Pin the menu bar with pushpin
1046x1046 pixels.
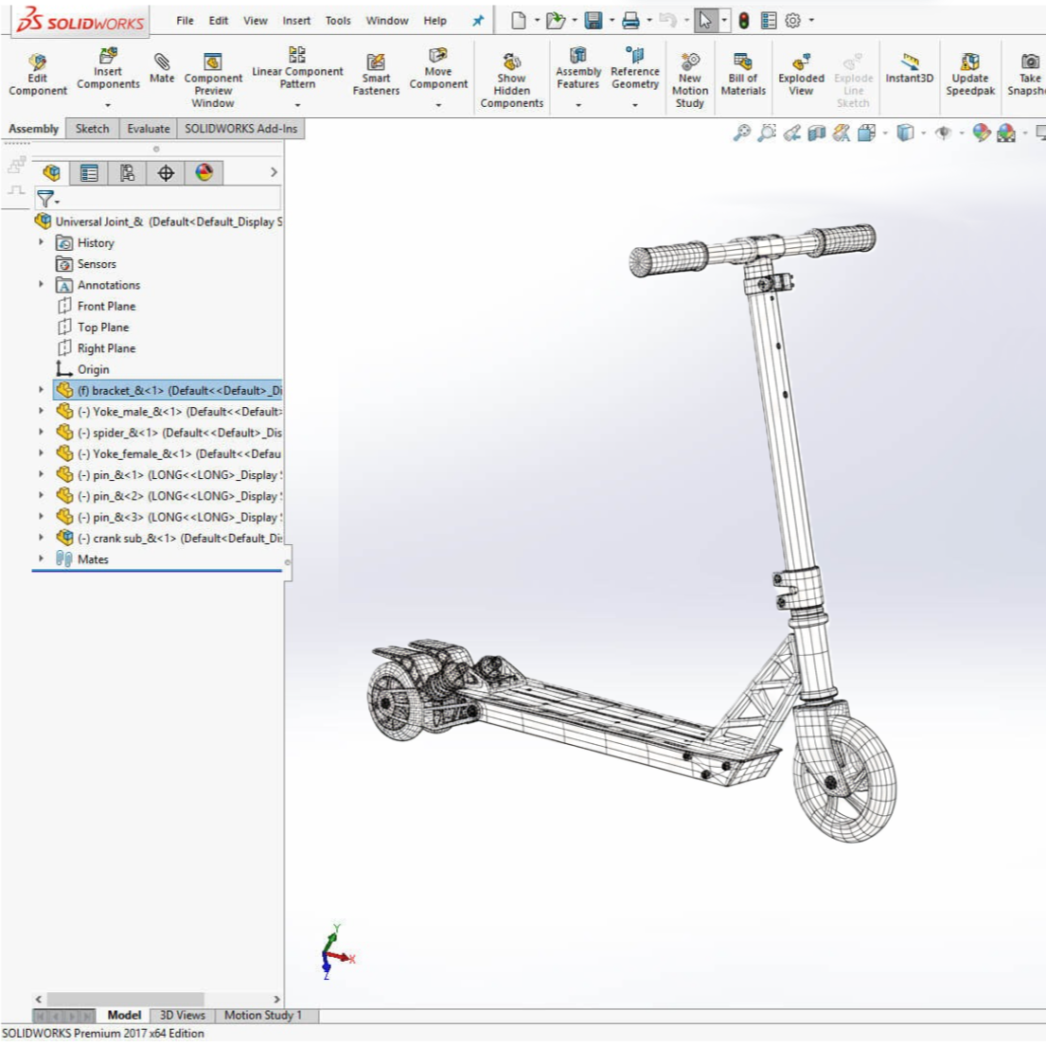[478, 21]
